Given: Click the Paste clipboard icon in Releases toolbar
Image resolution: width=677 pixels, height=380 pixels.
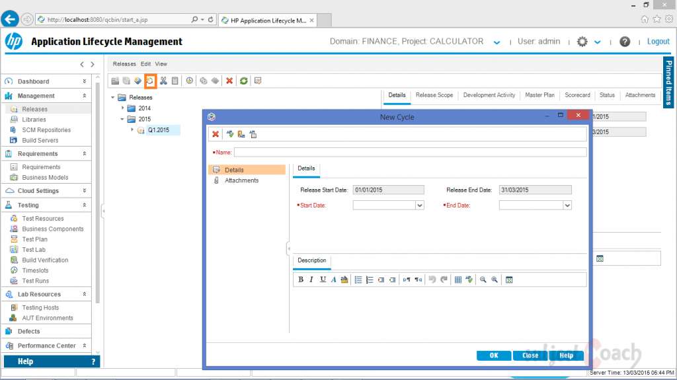Looking at the screenshot, I should coord(175,81).
